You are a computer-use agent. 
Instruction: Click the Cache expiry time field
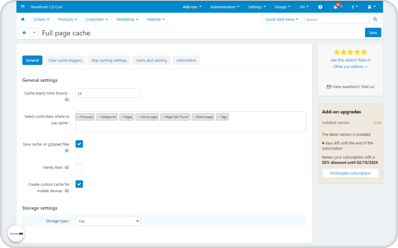pyautogui.click(x=108, y=93)
